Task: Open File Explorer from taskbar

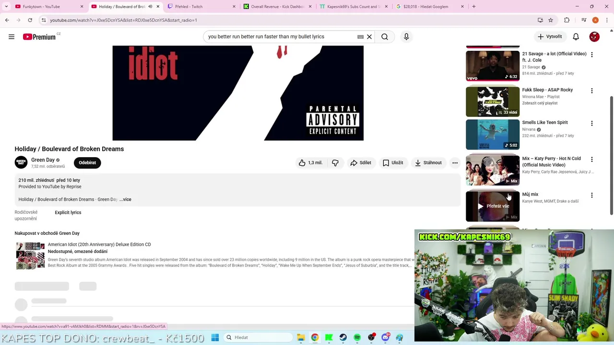Action: (x=301, y=337)
